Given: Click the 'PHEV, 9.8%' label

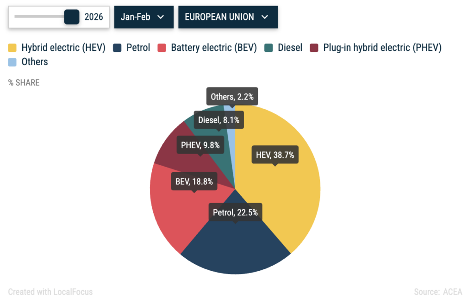Looking at the screenshot, I should click(x=200, y=145).
